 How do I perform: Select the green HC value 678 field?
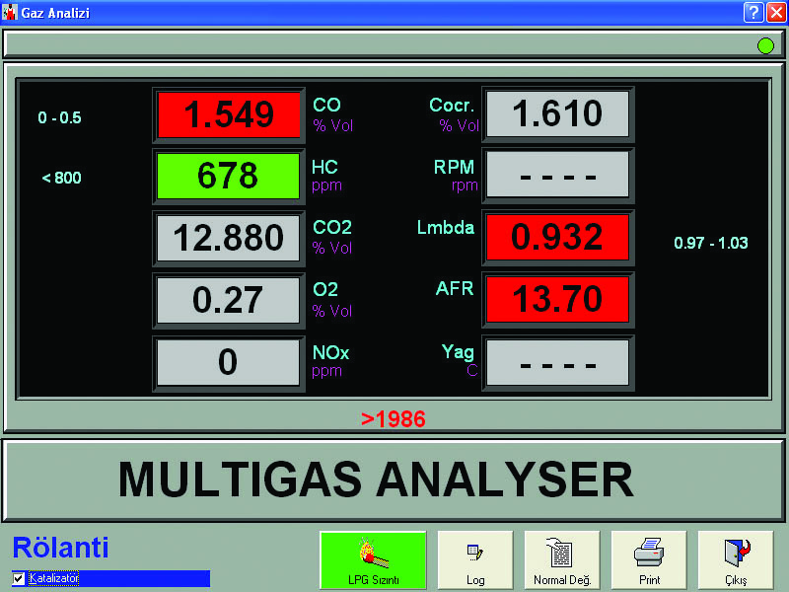[x=229, y=177]
